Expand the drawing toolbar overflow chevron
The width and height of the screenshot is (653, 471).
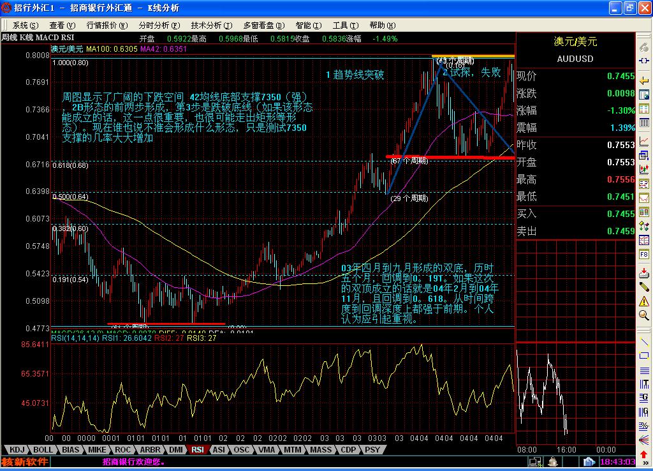tap(645, 463)
